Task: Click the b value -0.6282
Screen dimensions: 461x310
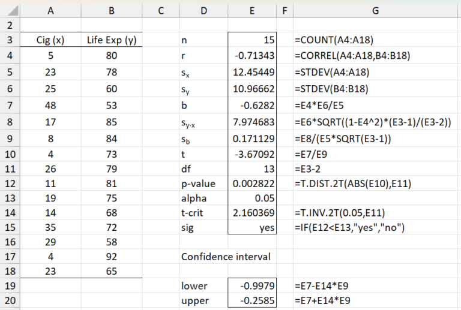Action: (x=252, y=106)
